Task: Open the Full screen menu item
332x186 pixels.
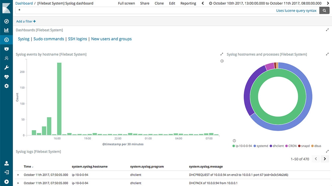Action: 126,3
